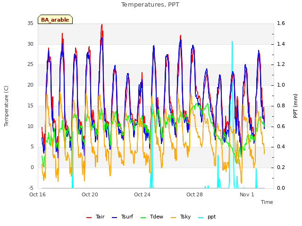Click the 0.2 PPT tick label
This screenshot has height=226, width=302.
pos(281,168)
